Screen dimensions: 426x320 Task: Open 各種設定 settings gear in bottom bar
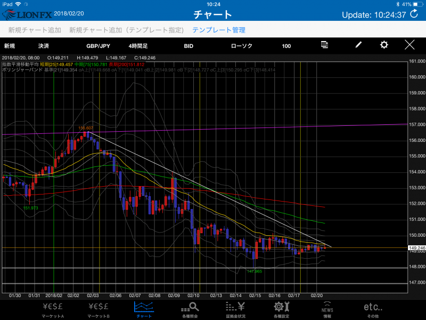coord(281,309)
